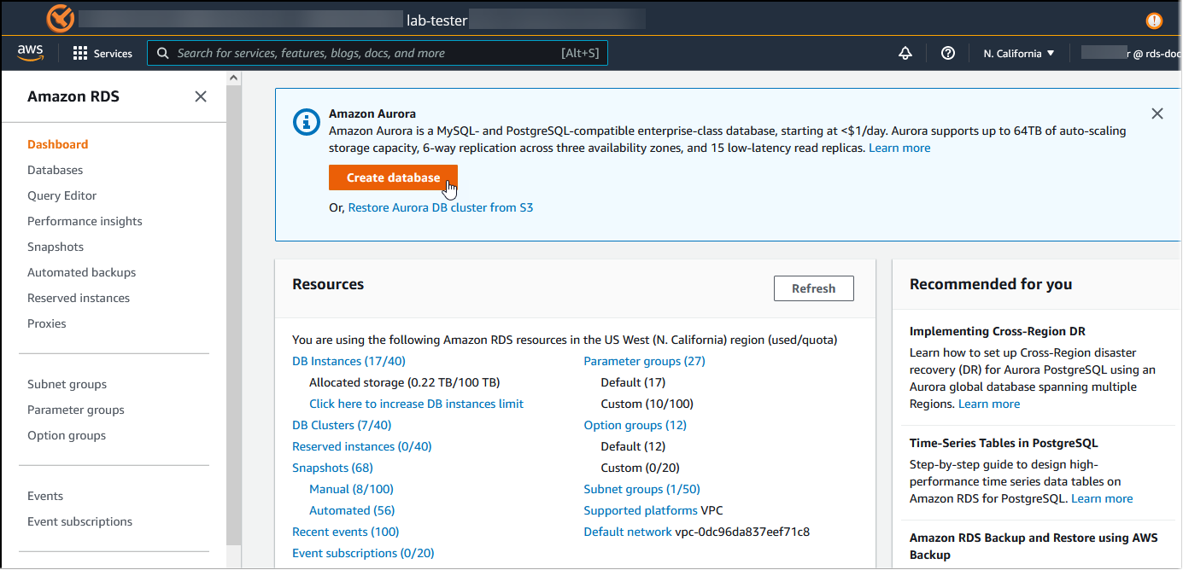Screen dimensions: 1183x570
Task: Select Databases in the sidebar
Action: click(55, 170)
